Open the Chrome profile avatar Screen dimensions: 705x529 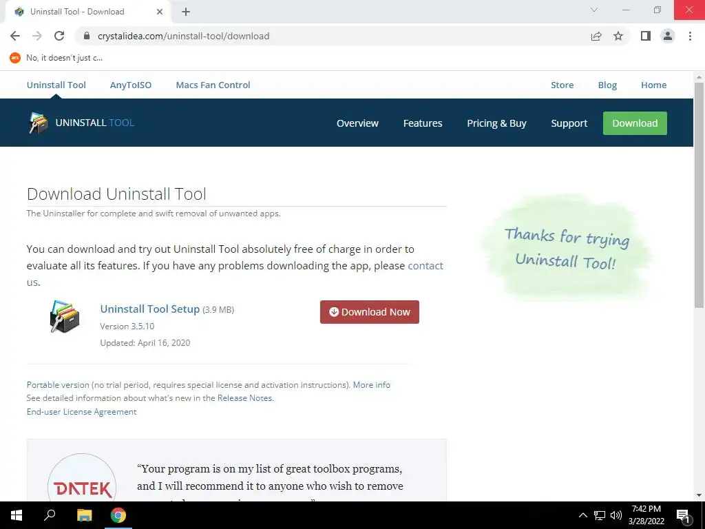click(668, 36)
